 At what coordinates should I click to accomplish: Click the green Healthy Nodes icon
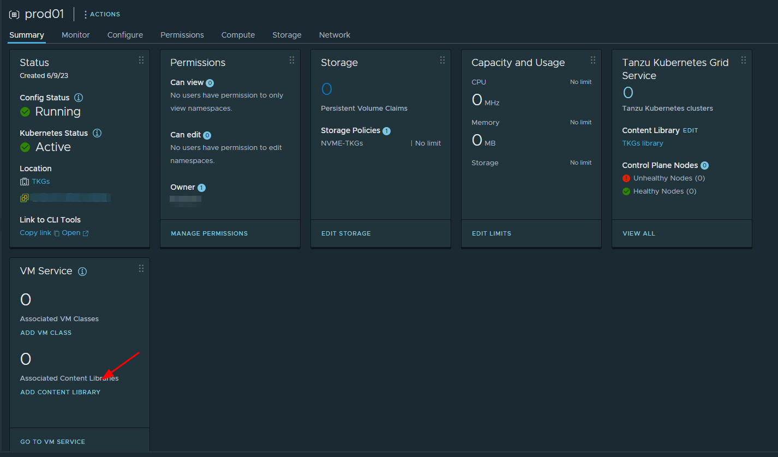coord(626,191)
